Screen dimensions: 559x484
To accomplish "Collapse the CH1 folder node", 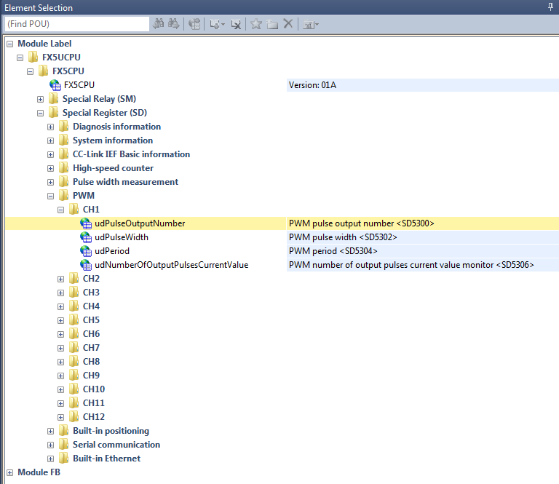I will click(61, 210).
